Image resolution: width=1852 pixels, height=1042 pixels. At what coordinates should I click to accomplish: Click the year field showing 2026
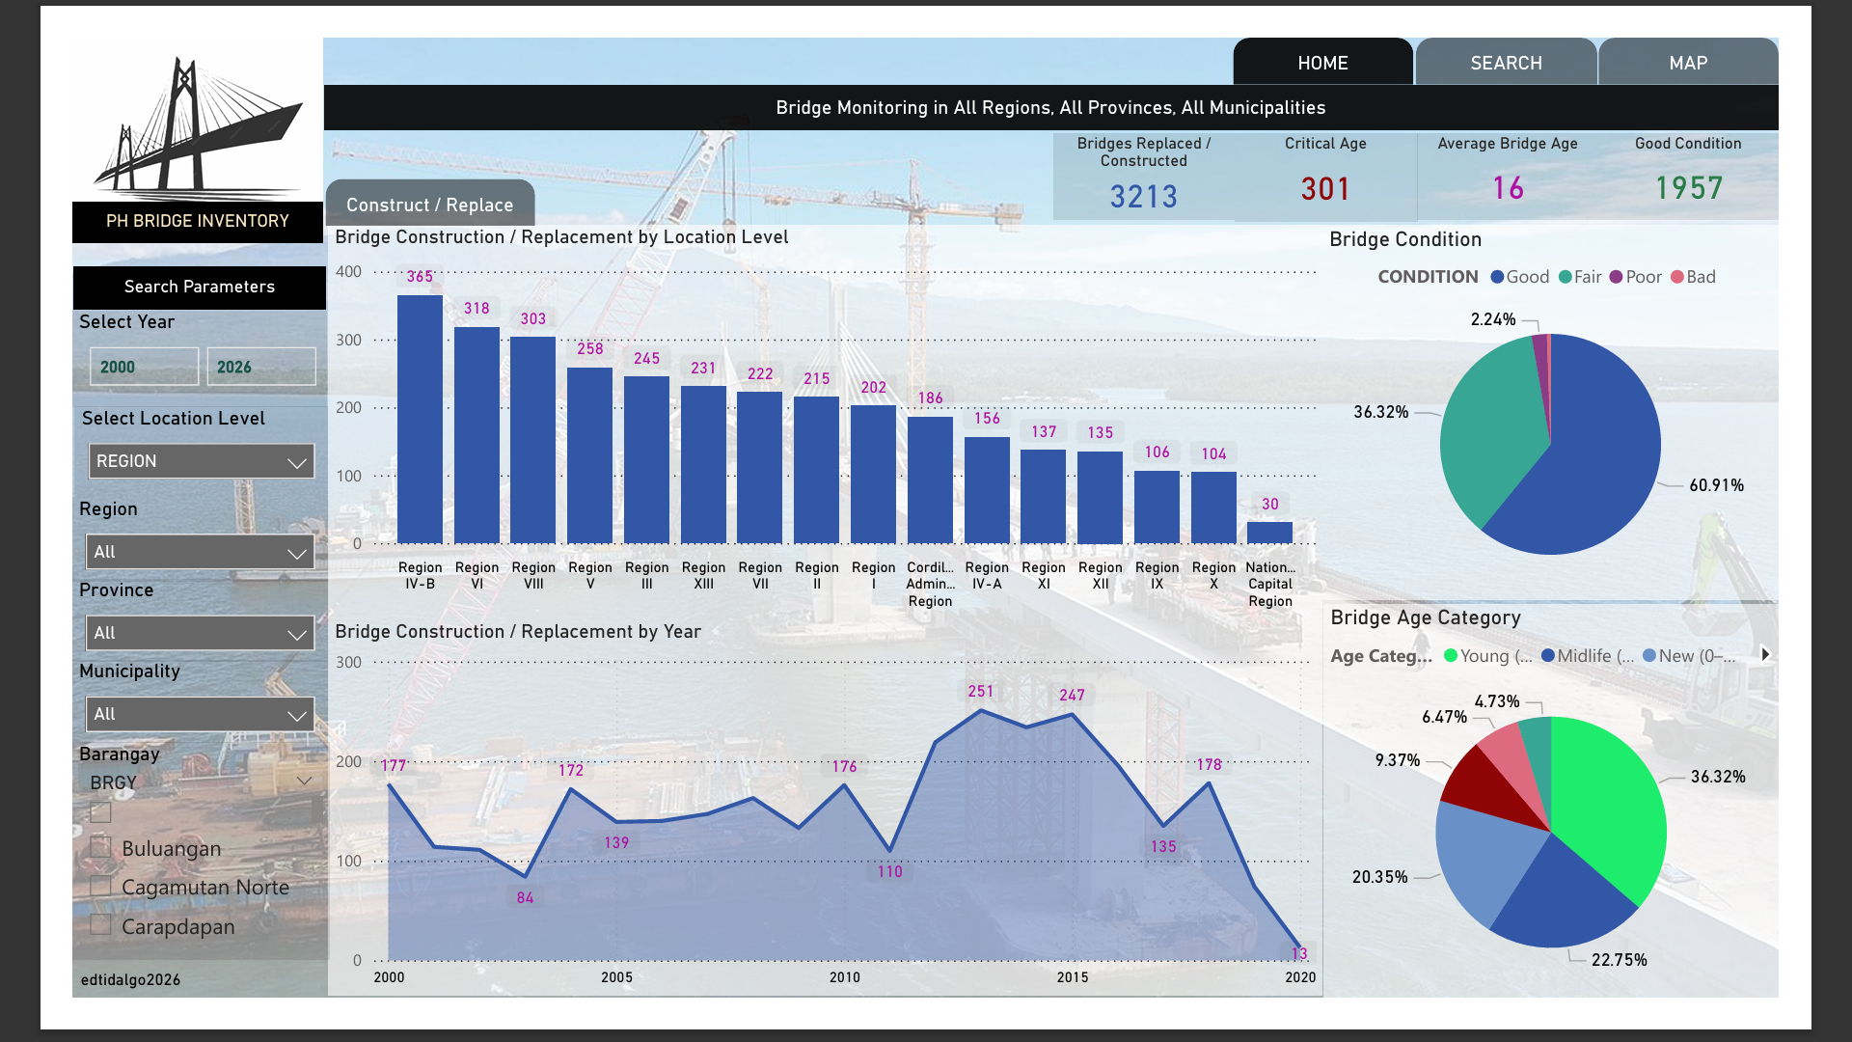click(261, 367)
